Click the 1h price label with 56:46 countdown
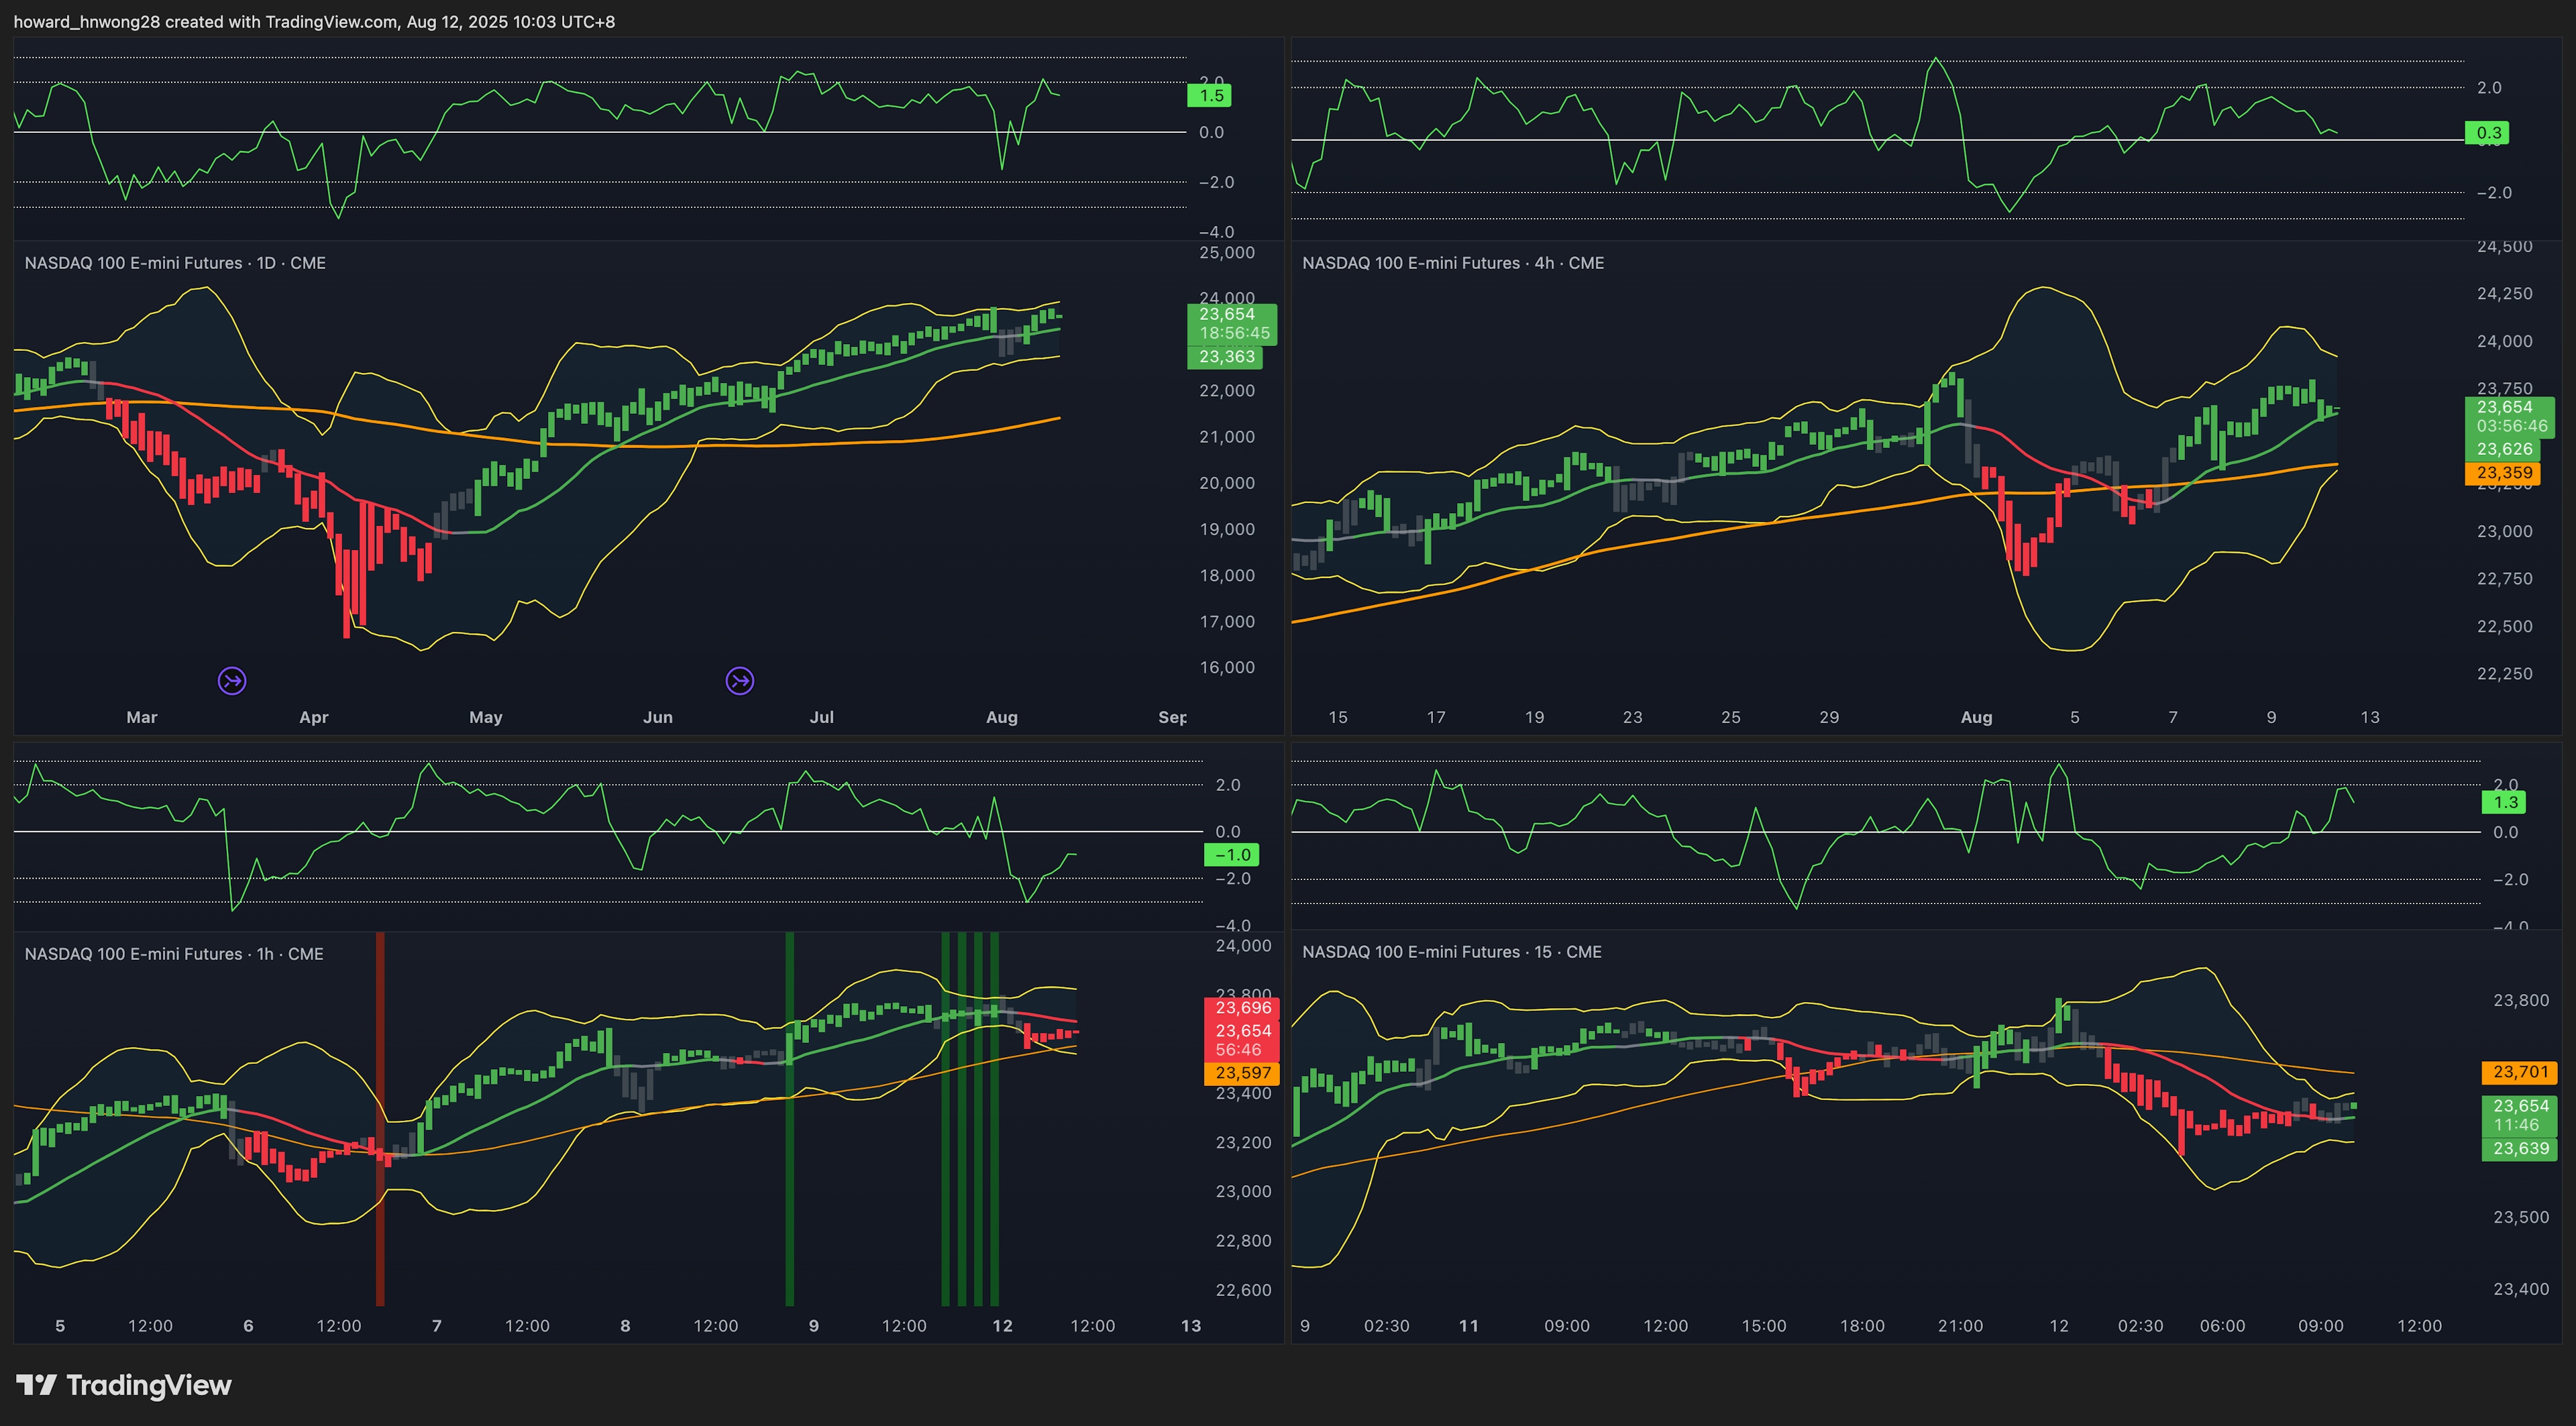The height and width of the screenshot is (1426, 2576). pyautogui.click(x=1242, y=1040)
